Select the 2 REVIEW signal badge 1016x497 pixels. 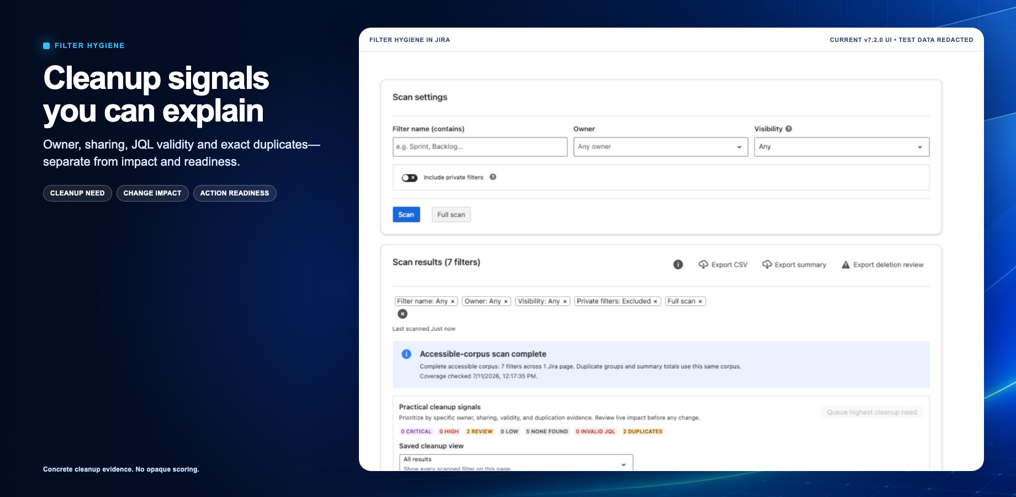pyautogui.click(x=479, y=431)
